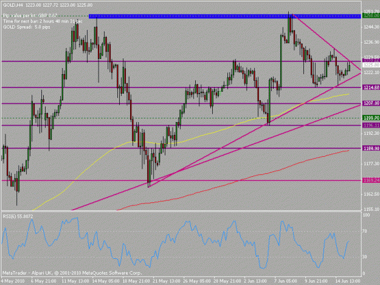
Task: Click the RSI(6) 55.8072 indicator label
Action: (x=18, y=216)
